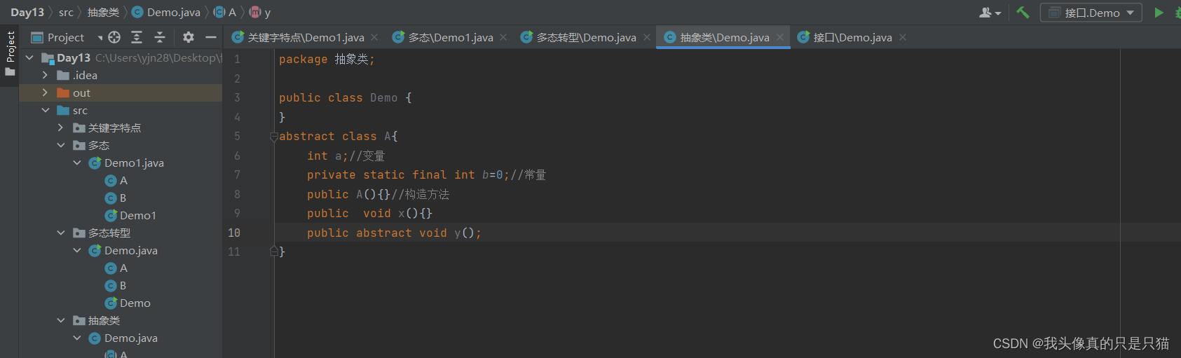Collapse the src folder
This screenshot has height=358, width=1181.
[x=46, y=110]
